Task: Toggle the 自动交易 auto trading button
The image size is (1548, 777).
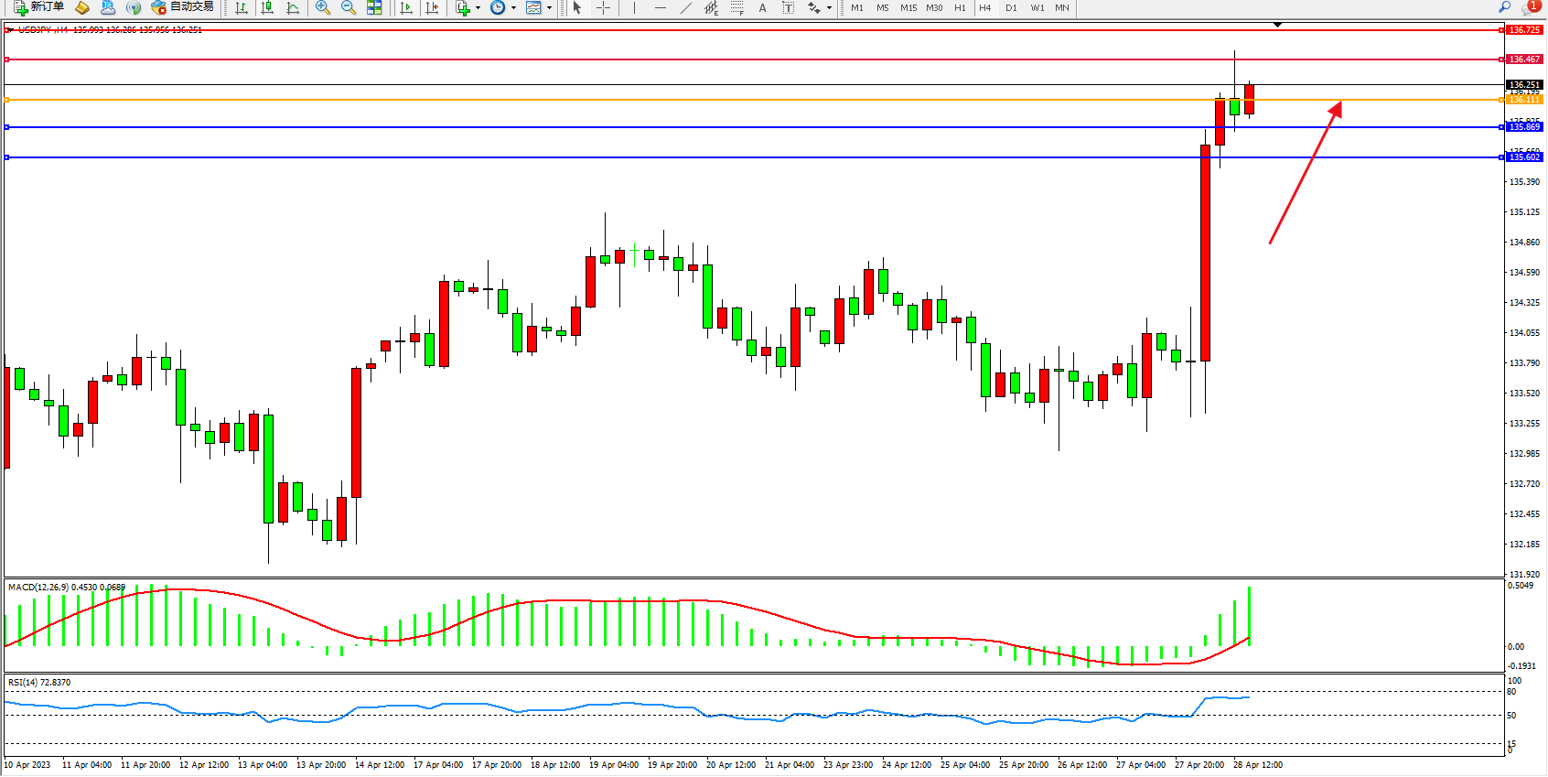Action: tap(183, 7)
